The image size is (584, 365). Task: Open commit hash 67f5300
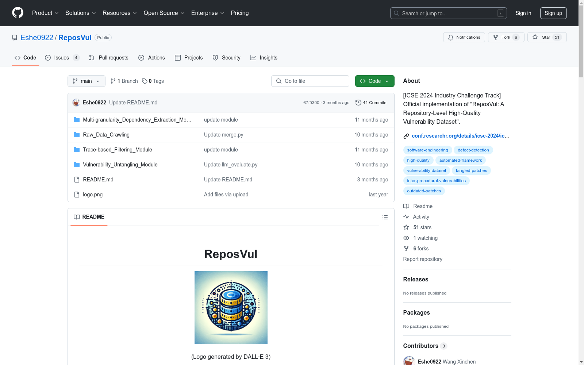tap(311, 103)
